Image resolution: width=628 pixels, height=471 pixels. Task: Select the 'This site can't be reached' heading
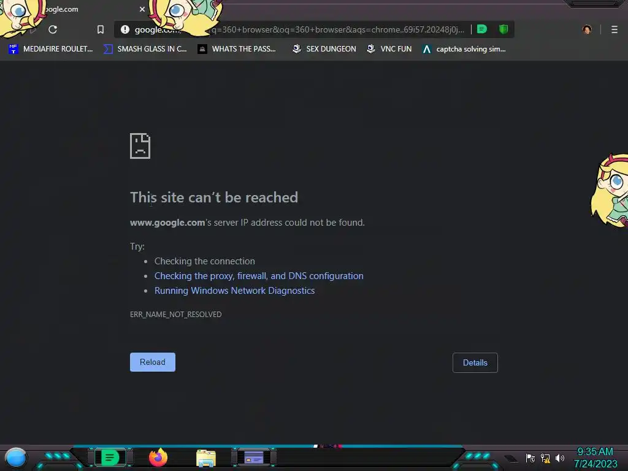coord(214,197)
